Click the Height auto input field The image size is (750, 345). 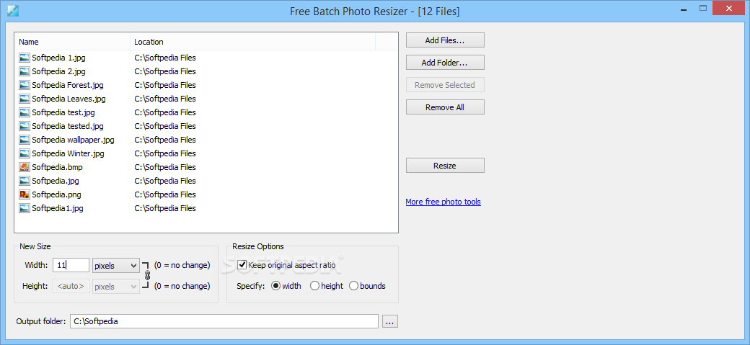(71, 286)
